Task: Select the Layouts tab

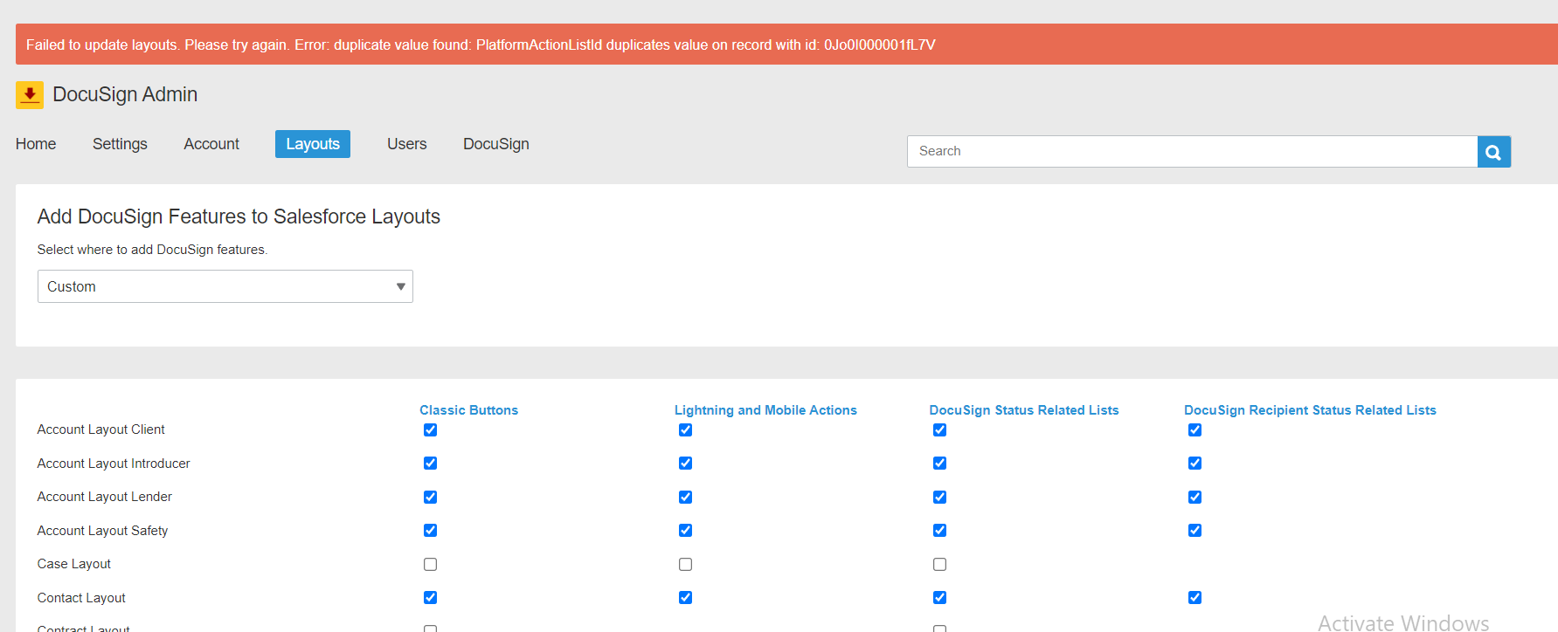Action: 312,144
